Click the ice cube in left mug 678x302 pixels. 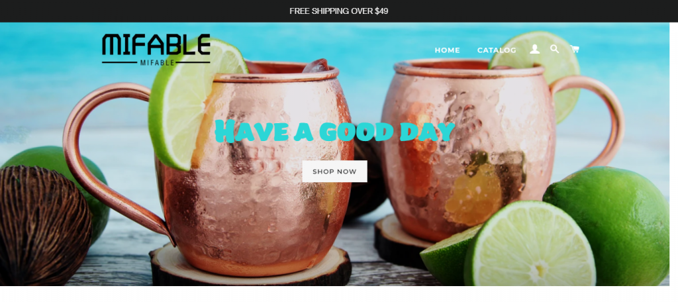pyautogui.click(x=316, y=66)
